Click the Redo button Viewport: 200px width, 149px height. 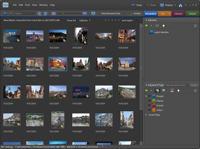[151, 5]
